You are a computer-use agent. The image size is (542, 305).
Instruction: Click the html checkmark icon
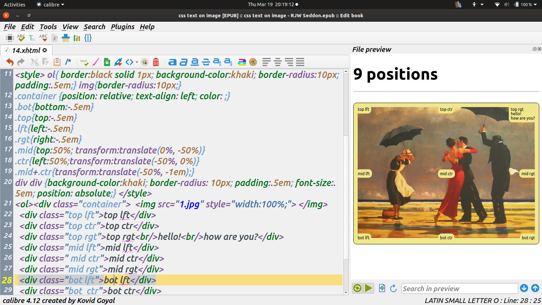coord(84,62)
